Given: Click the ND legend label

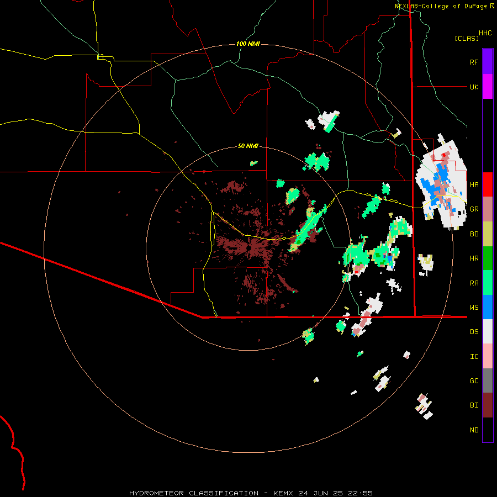Looking at the screenshot, I should [474, 430].
